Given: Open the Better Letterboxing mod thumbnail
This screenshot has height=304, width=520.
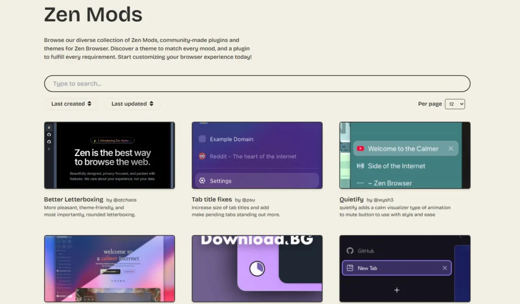Looking at the screenshot, I should [x=110, y=155].
